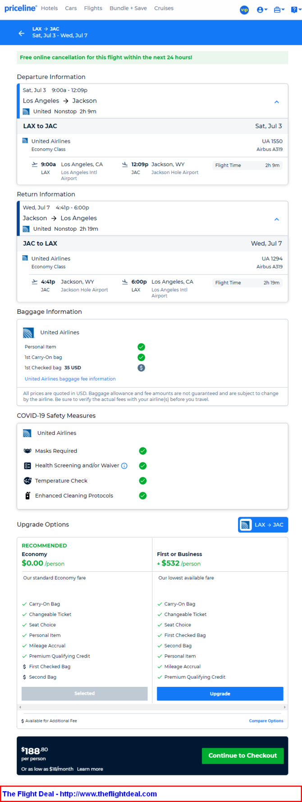Click the departure takeoff plane icon at 9:00a

tap(35, 164)
